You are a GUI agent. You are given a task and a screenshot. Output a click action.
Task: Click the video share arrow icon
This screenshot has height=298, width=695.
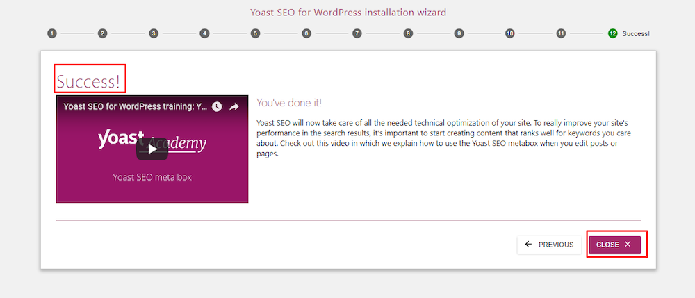234,106
